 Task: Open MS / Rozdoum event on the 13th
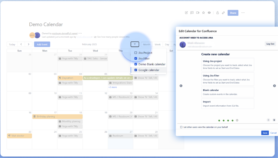[120, 97]
